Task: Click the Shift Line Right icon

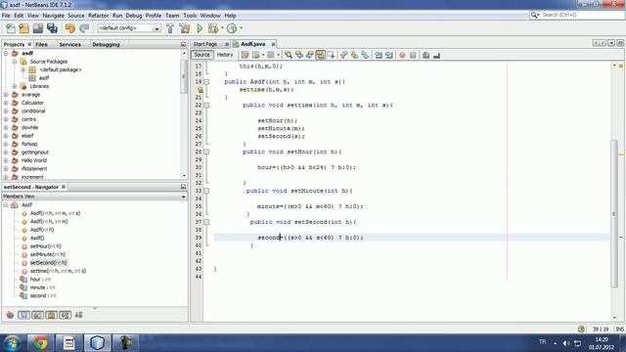Action: (x=388, y=55)
